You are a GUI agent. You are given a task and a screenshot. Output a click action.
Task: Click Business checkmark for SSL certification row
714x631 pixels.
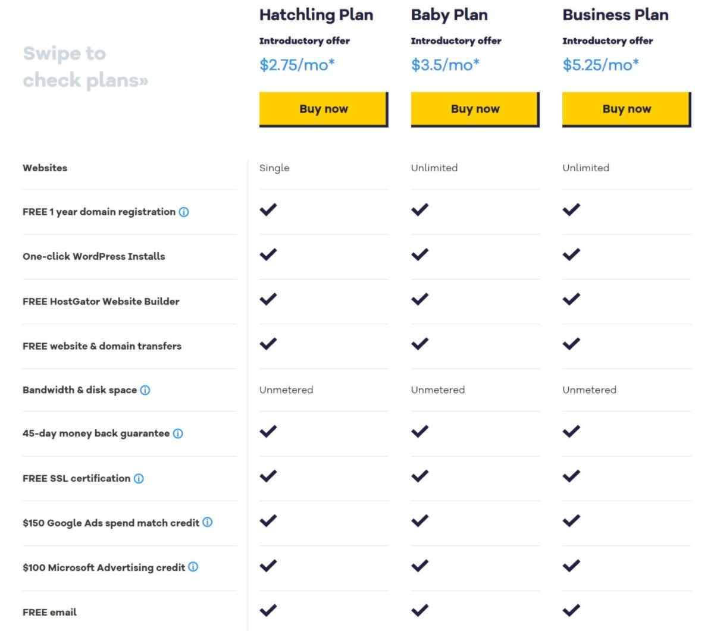pyautogui.click(x=571, y=476)
